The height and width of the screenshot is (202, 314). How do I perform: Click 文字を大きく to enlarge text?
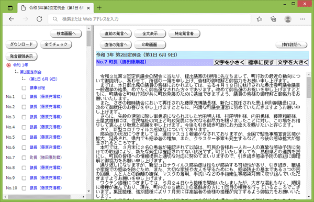[293, 62]
